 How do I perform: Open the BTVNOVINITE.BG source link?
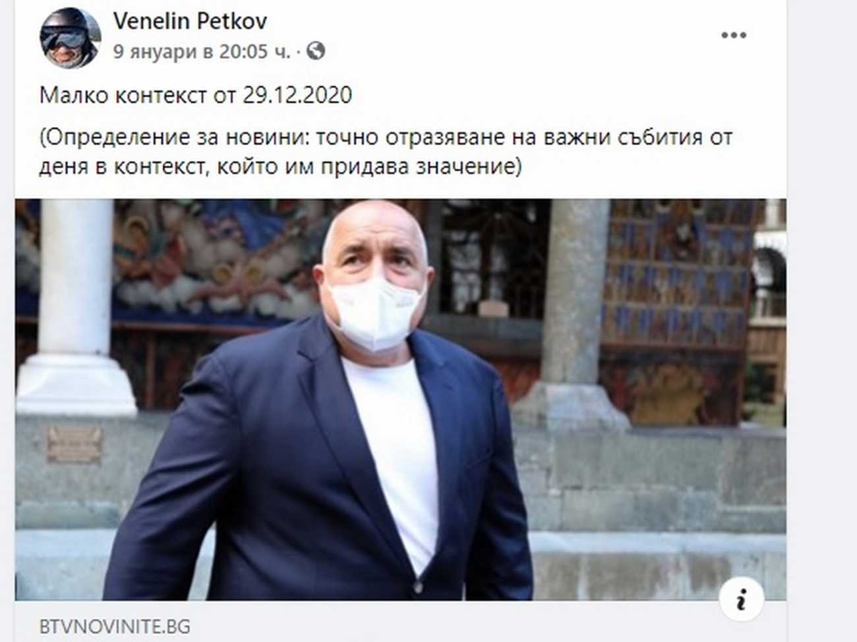(x=115, y=626)
